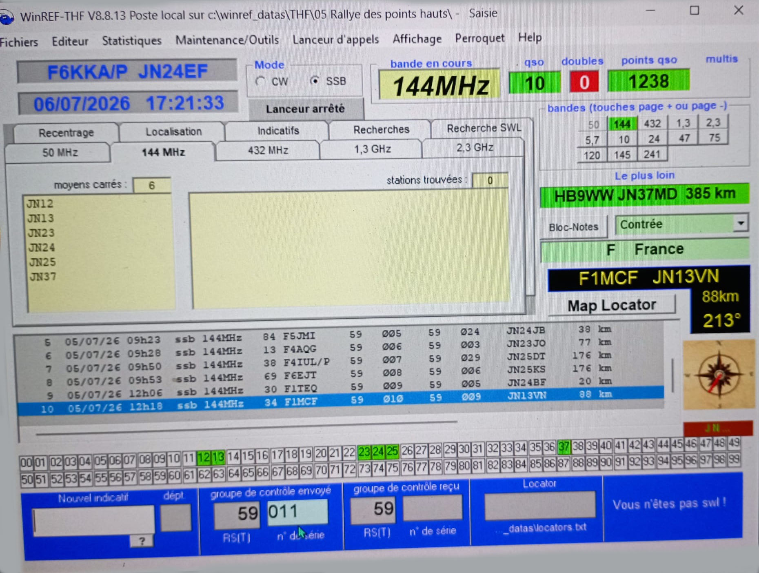Click the QSO log vertical scrollbar
This screenshot has height=573, width=759.
[672, 375]
